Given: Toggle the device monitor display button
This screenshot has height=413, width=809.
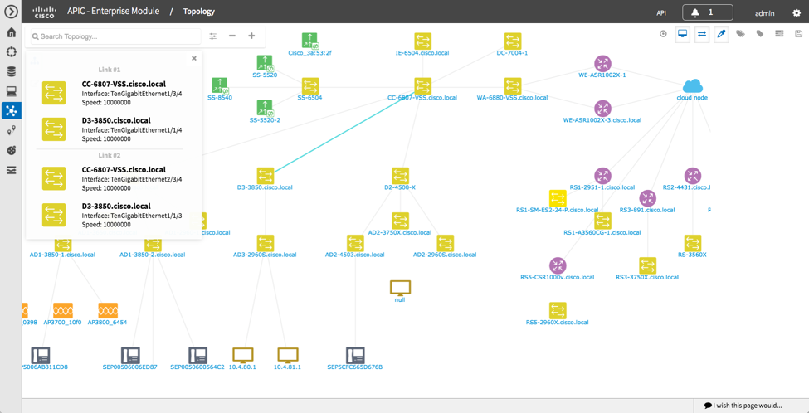Looking at the screenshot, I should pos(682,34).
